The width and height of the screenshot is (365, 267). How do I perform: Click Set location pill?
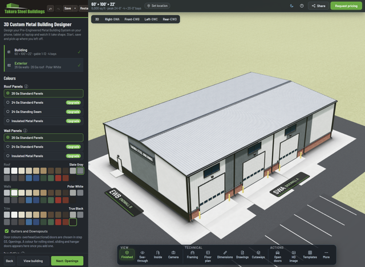[x=157, y=6]
